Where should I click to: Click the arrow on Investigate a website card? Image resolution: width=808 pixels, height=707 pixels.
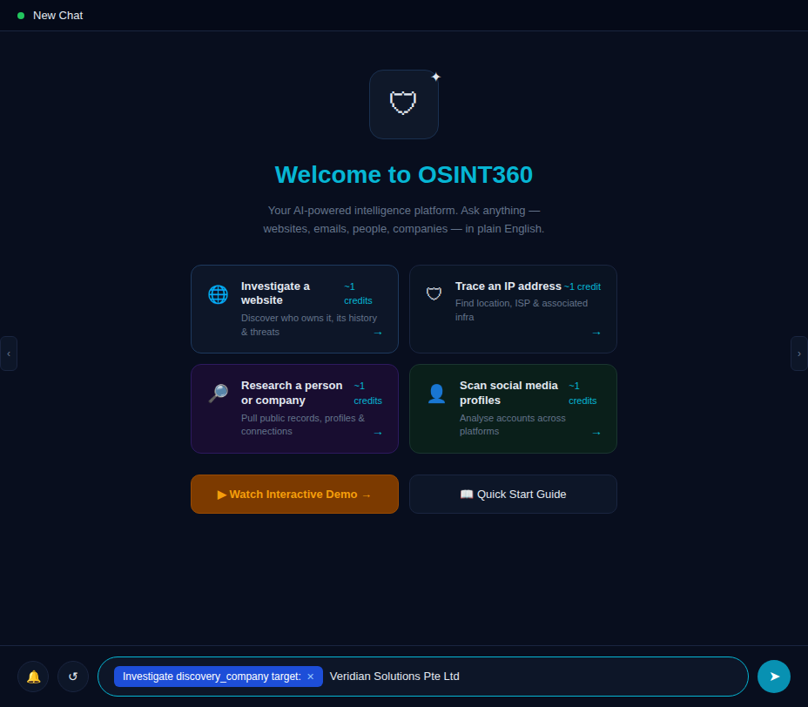click(378, 333)
